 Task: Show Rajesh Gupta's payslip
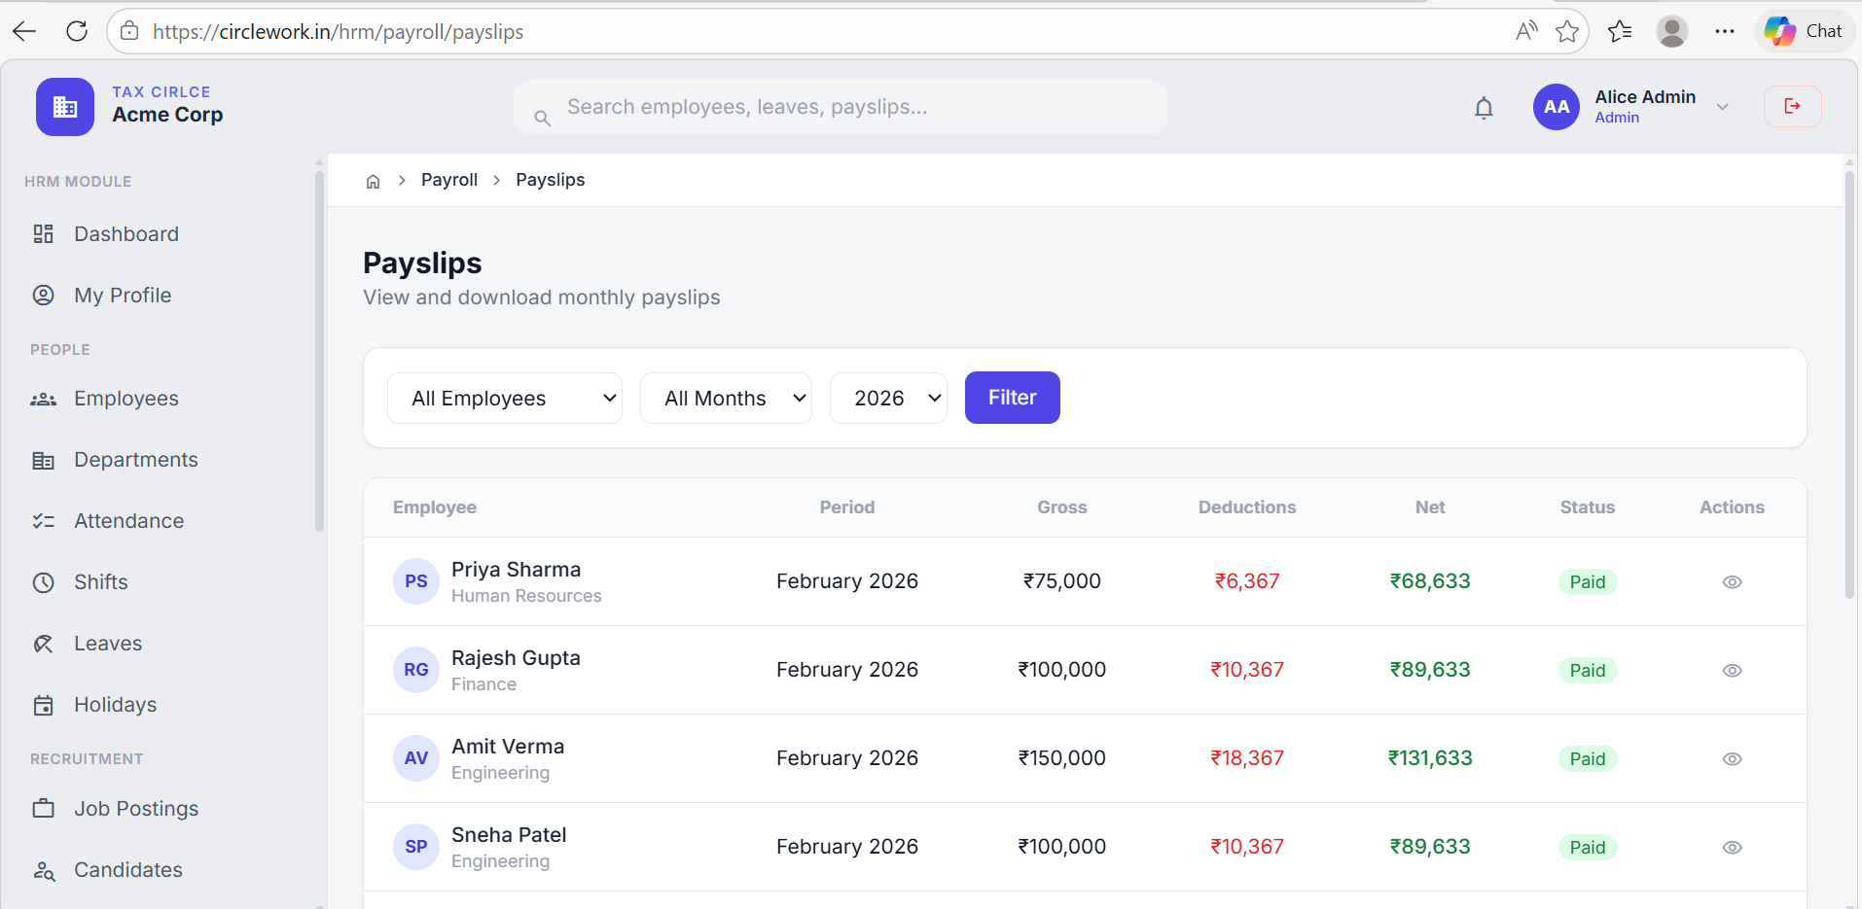(x=1733, y=670)
